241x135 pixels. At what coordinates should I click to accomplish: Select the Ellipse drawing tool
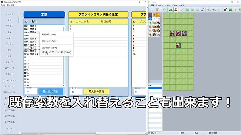[x=193, y=10]
